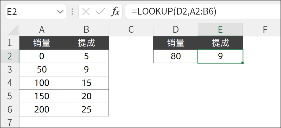Select row 1 header
Viewport: 281px width, 128px height.
click(x=10, y=43)
